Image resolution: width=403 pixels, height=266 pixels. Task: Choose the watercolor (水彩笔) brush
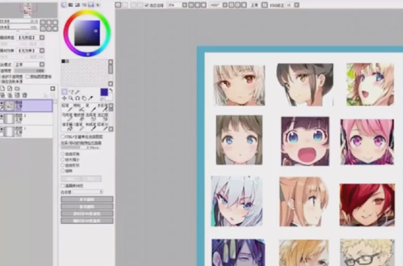click(x=102, y=108)
